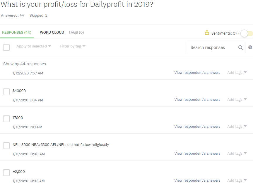Open the Filter by tag dropdown

[73, 46]
